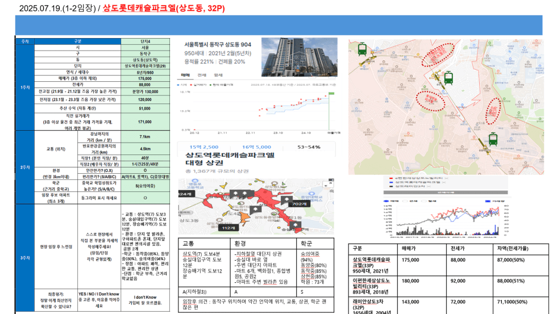
Task: Click the 동작구 cell in the left table
Action: tap(146, 53)
